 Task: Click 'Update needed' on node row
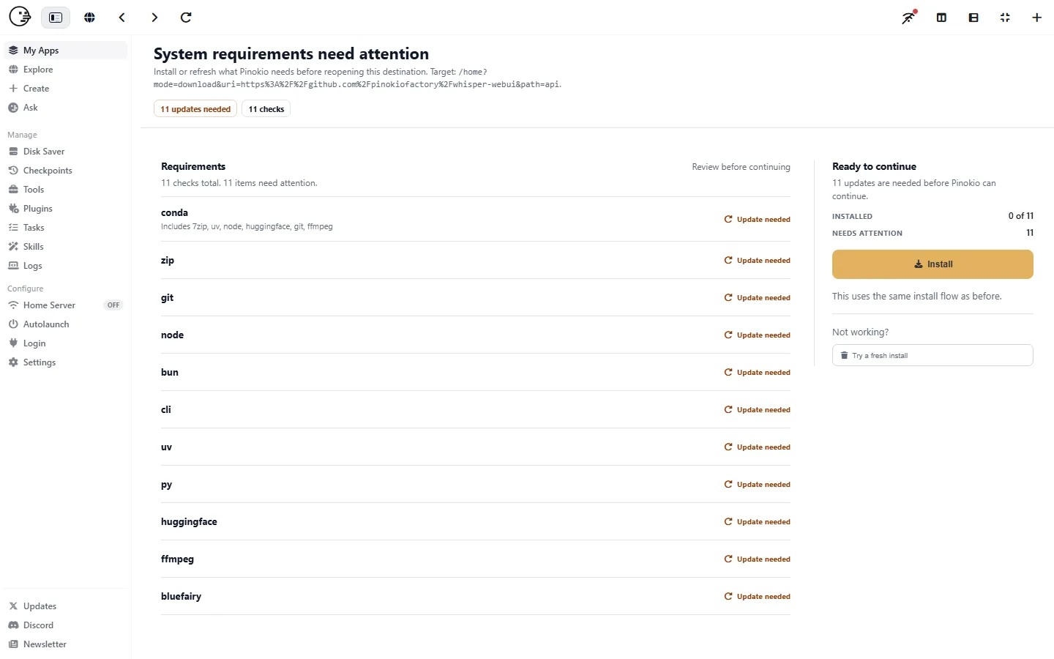757,335
